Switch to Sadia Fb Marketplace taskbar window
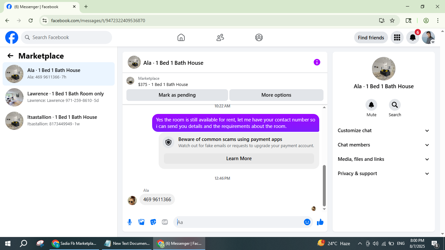The height and width of the screenshot is (250, 445). pos(75,243)
